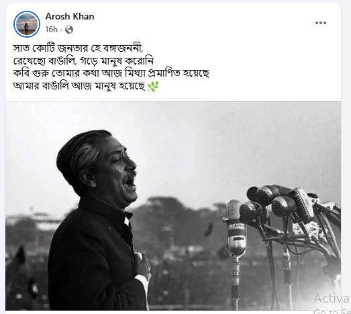Click the word "মিথ্যা" in the post
351x314 pixels.
pos(135,73)
